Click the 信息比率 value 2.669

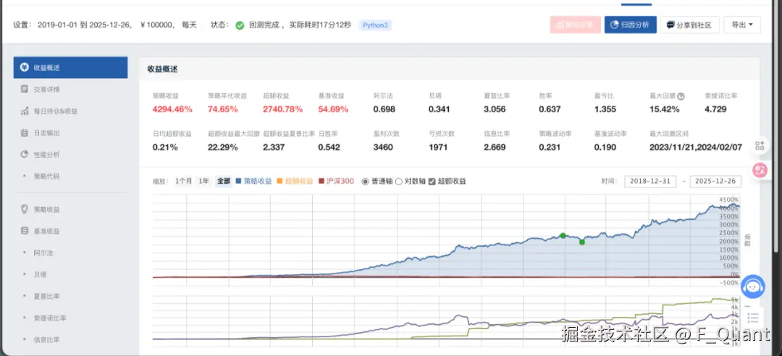495,147
